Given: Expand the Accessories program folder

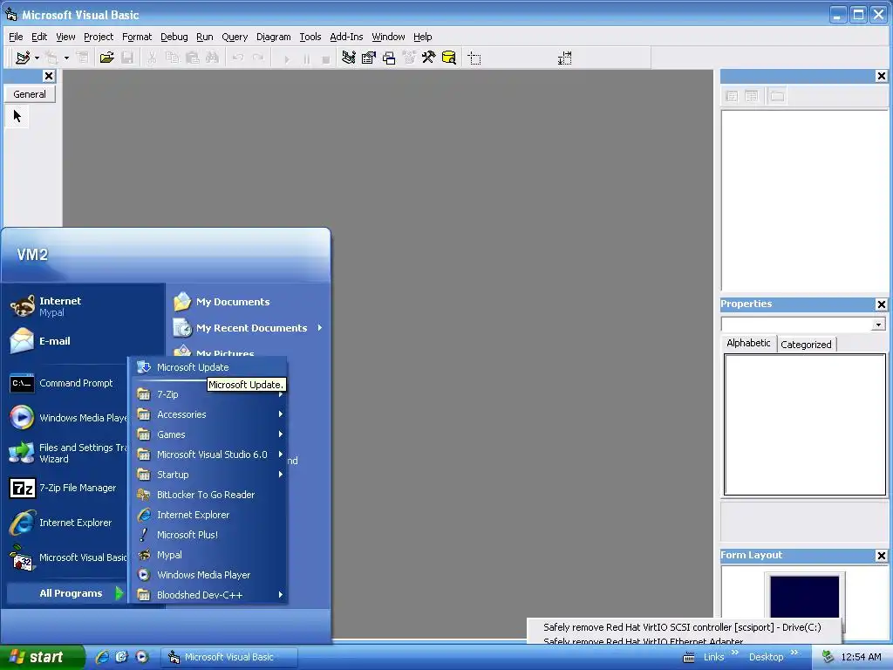Looking at the screenshot, I should 209,414.
